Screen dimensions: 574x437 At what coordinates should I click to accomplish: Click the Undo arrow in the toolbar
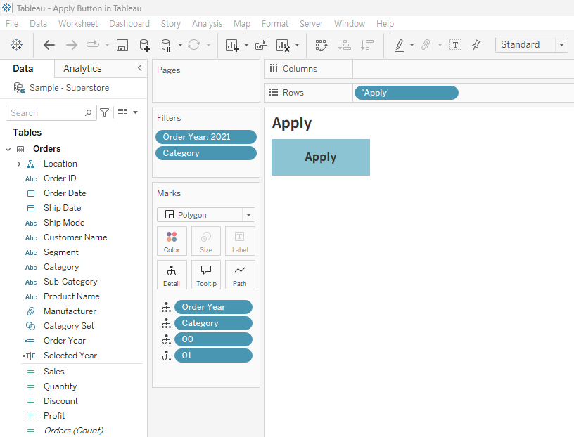click(48, 44)
